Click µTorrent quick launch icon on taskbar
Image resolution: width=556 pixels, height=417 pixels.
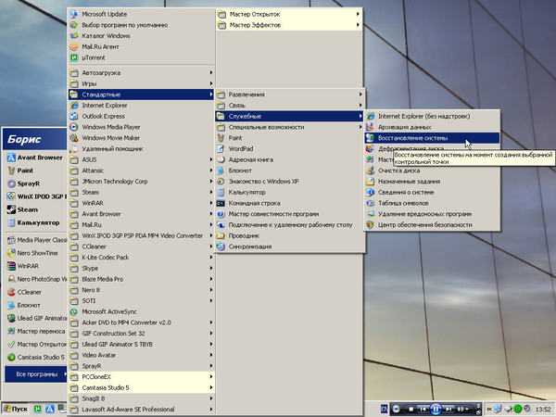(38, 409)
